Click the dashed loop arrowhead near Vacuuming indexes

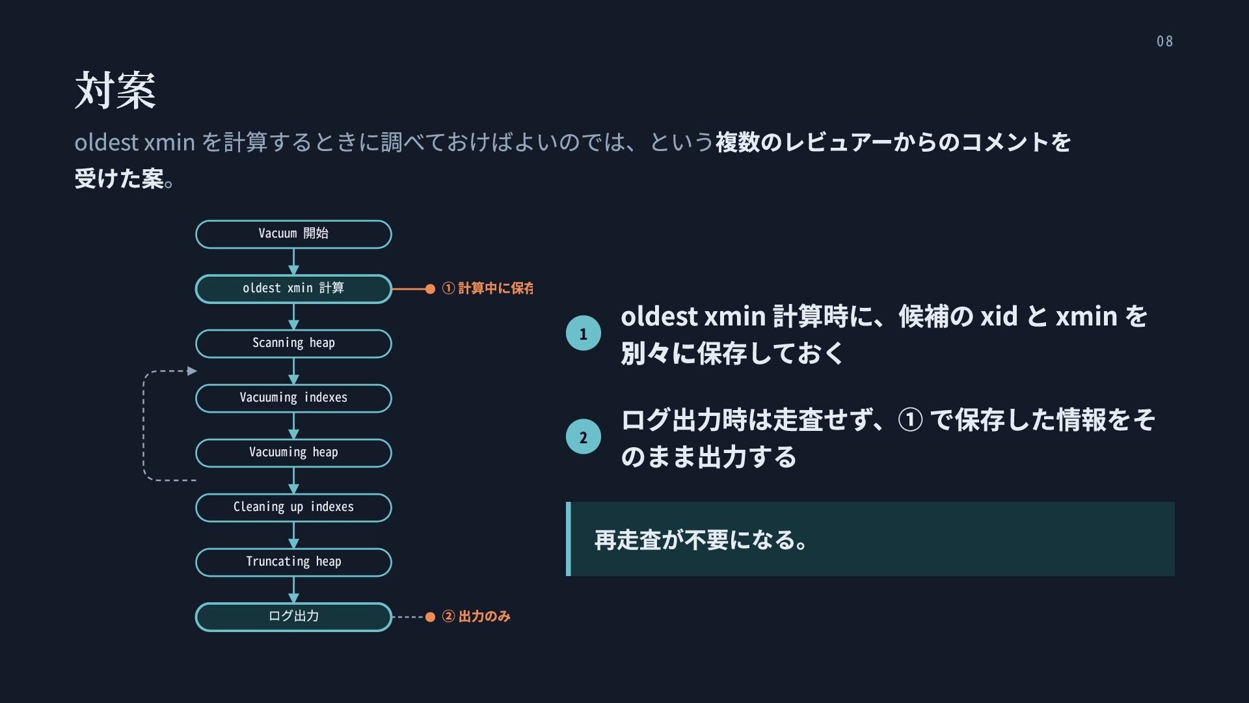coord(192,371)
